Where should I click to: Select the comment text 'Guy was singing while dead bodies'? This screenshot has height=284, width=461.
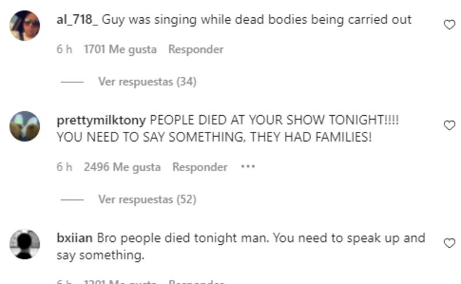click(205, 20)
